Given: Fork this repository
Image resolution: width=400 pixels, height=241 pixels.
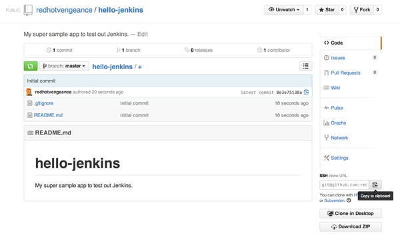Looking at the screenshot, I should click(x=362, y=10).
